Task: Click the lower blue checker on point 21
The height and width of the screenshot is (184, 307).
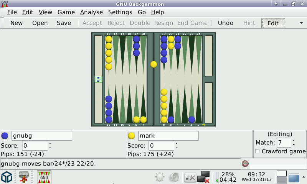Action: click(x=178, y=46)
